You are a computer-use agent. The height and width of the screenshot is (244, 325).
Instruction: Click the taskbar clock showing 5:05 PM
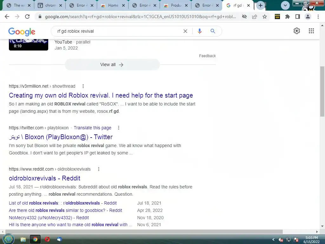click(x=312, y=240)
